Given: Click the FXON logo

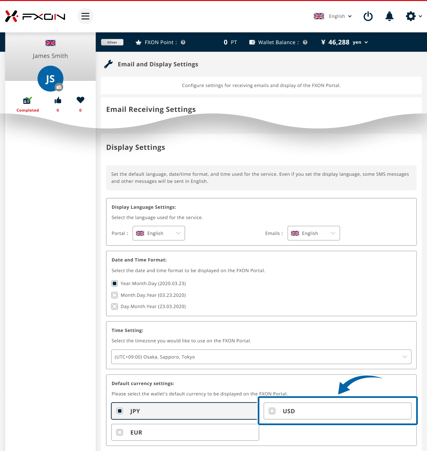Looking at the screenshot, I should (x=35, y=16).
